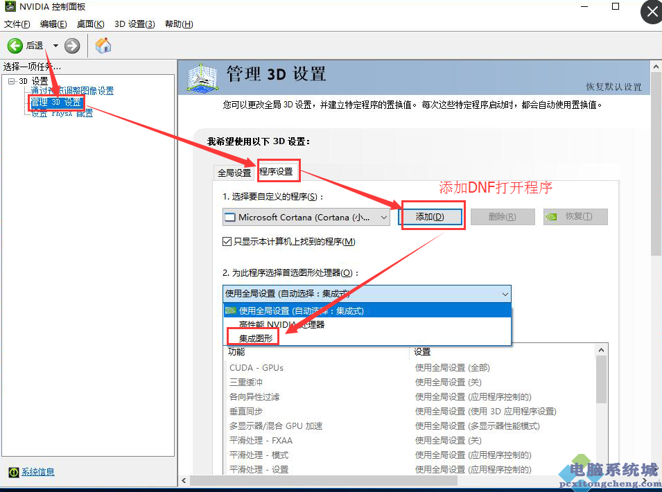Click the green Back arrow icon
The image size is (662, 492).
[x=15, y=46]
